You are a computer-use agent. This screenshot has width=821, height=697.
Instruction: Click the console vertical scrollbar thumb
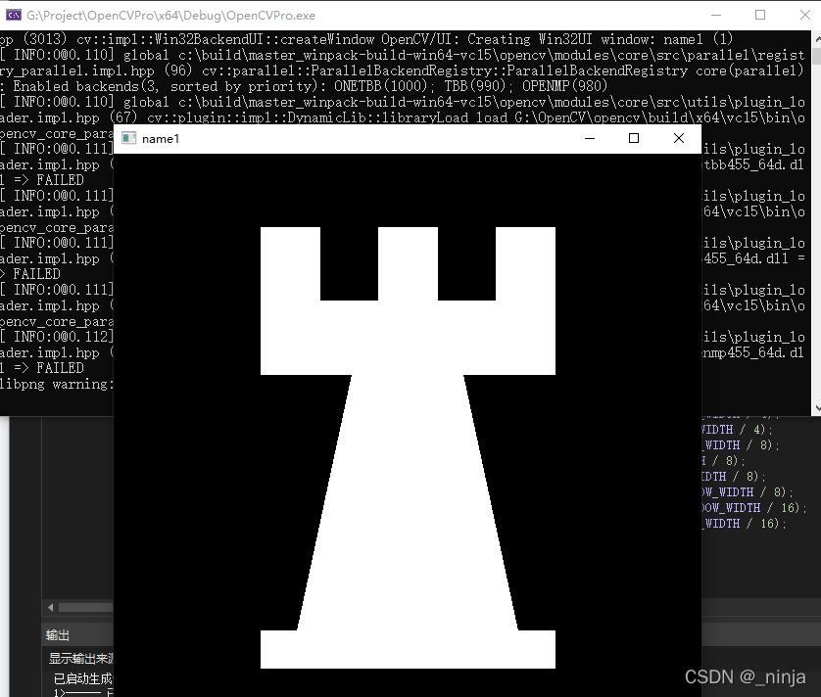pyautogui.click(x=817, y=56)
